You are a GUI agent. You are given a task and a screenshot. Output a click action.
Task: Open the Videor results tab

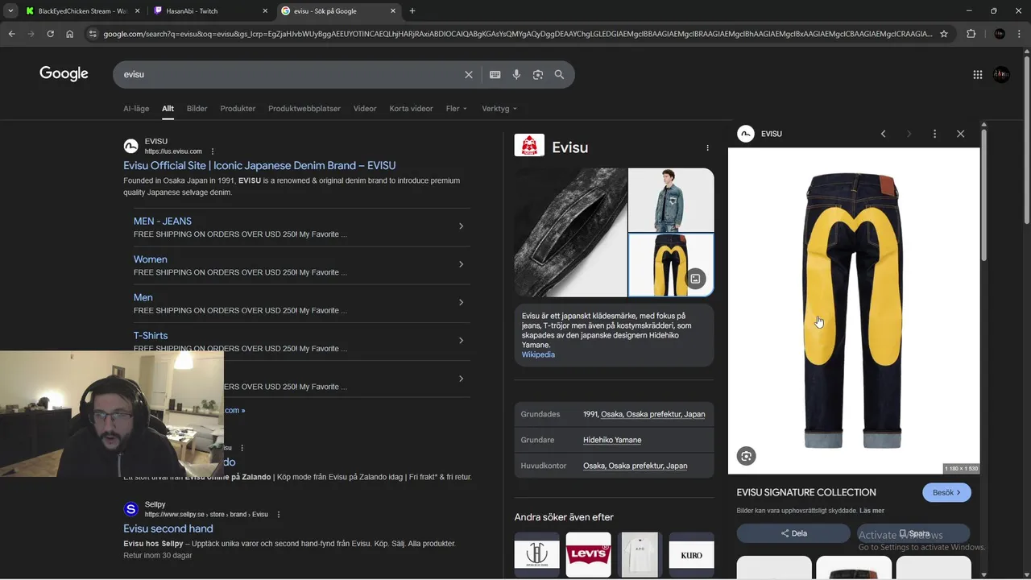(x=365, y=108)
